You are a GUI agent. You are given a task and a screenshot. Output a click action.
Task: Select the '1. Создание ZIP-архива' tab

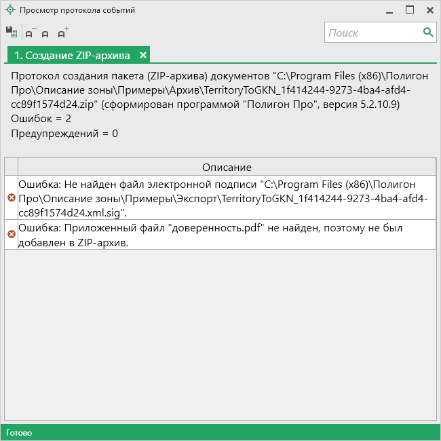[72, 55]
